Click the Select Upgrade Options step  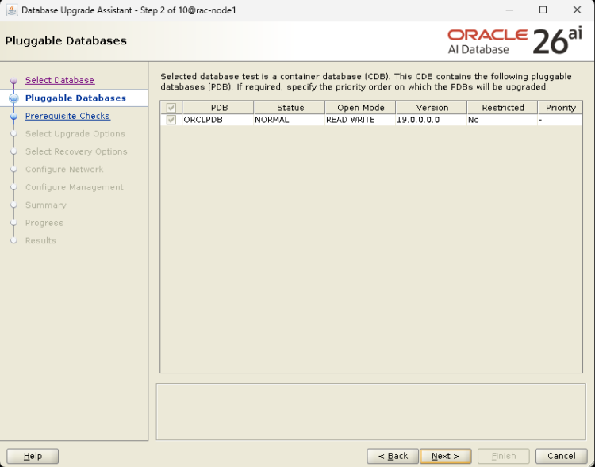coord(75,133)
